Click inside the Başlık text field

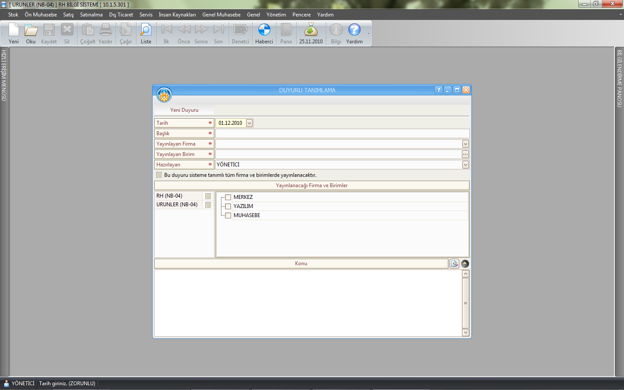point(342,133)
